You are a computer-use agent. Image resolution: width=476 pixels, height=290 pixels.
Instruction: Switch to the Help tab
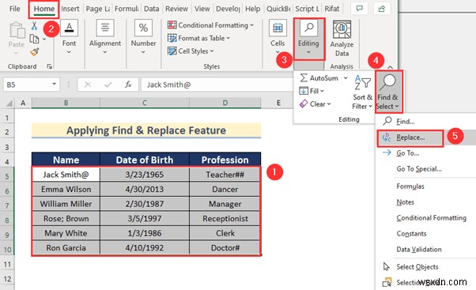252,9
